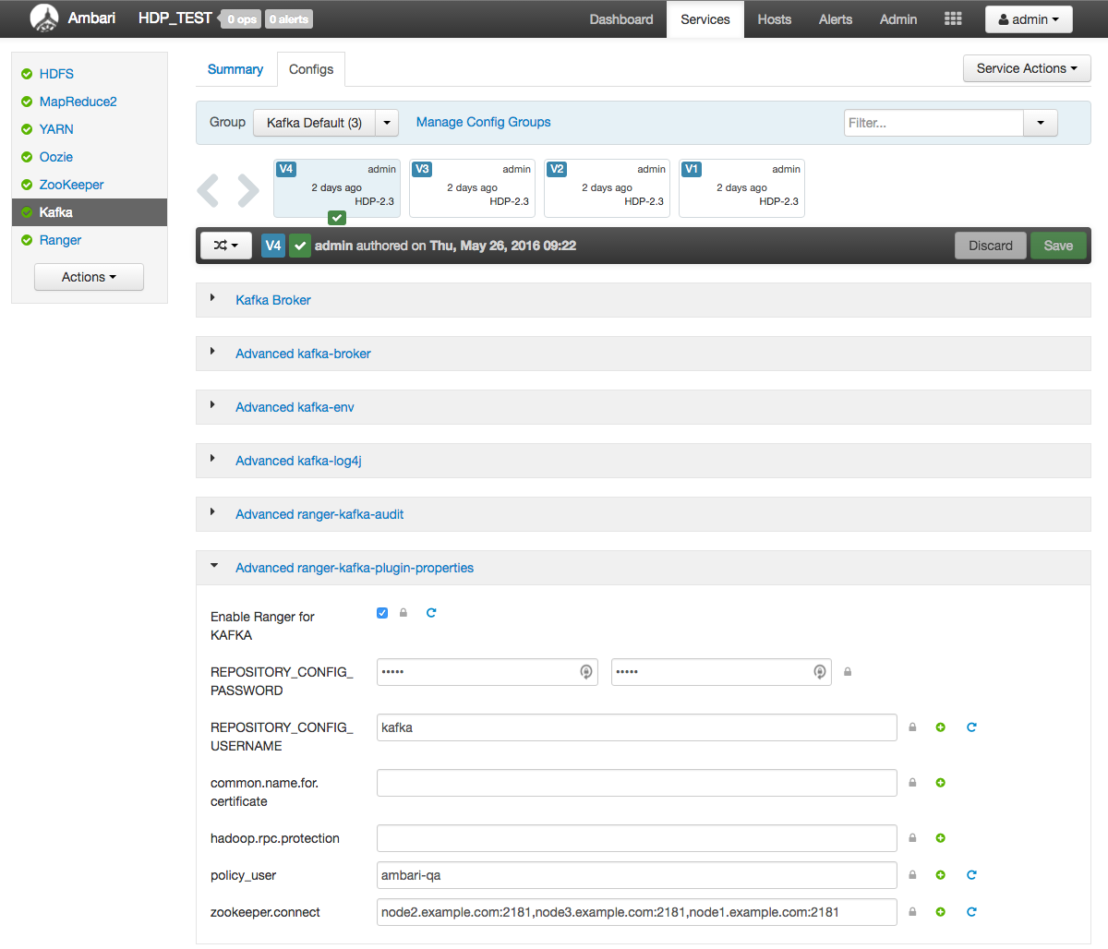Image resolution: width=1108 pixels, height=949 pixels.
Task: Open the version compare dropdown in dark bar
Action: pos(225,245)
